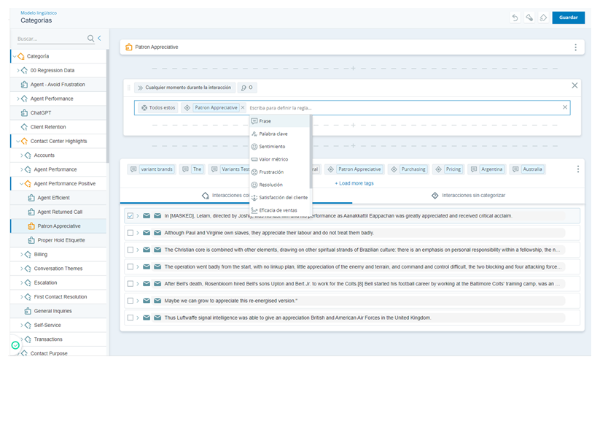This screenshot has width=600, height=446.
Task: Close the rule panel with X
Action: 574,85
